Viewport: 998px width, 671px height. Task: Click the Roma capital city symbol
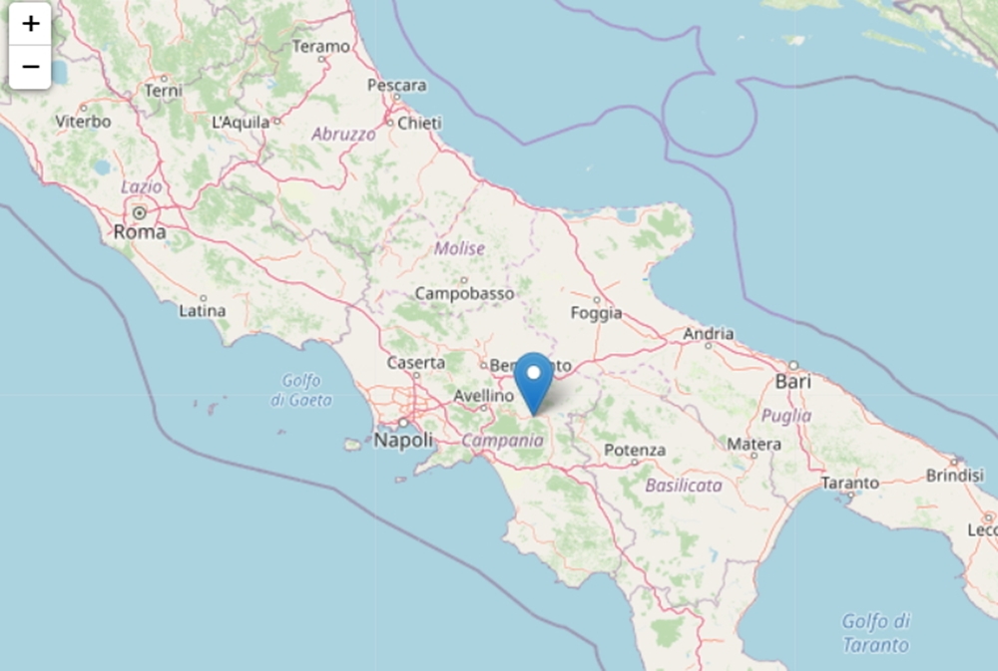pyautogui.click(x=140, y=212)
